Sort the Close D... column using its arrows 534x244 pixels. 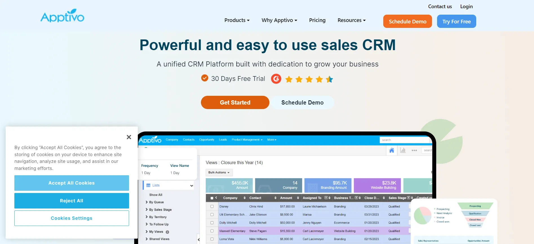(384, 198)
